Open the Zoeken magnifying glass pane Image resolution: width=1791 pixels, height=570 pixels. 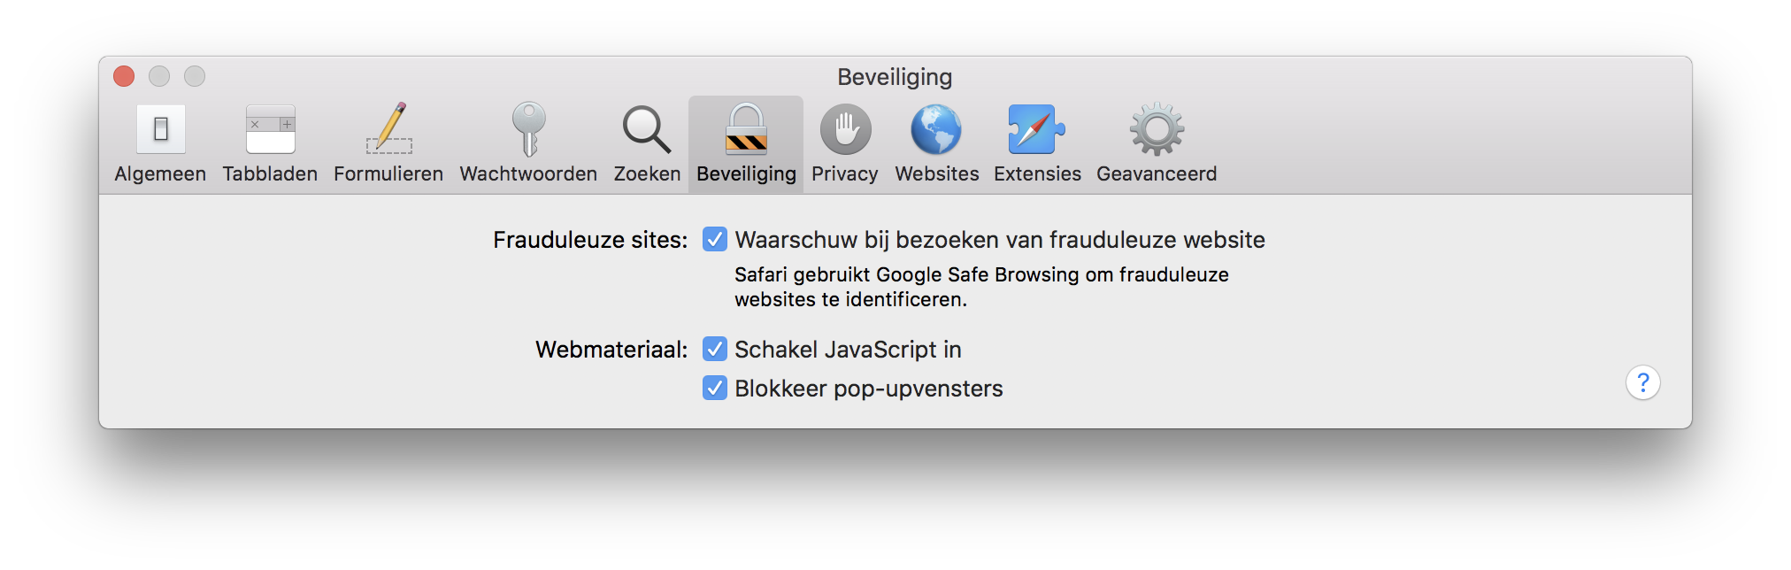click(647, 130)
